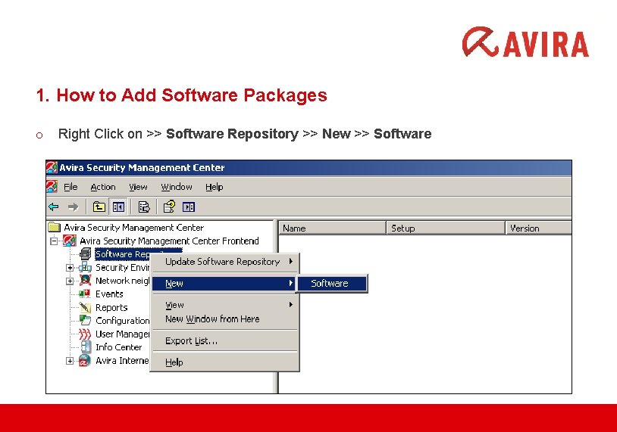The width and height of the screenshot is (617, 432).
Task: Toggle the Show/Hide Console Tree icon
Action: [118, 207]
